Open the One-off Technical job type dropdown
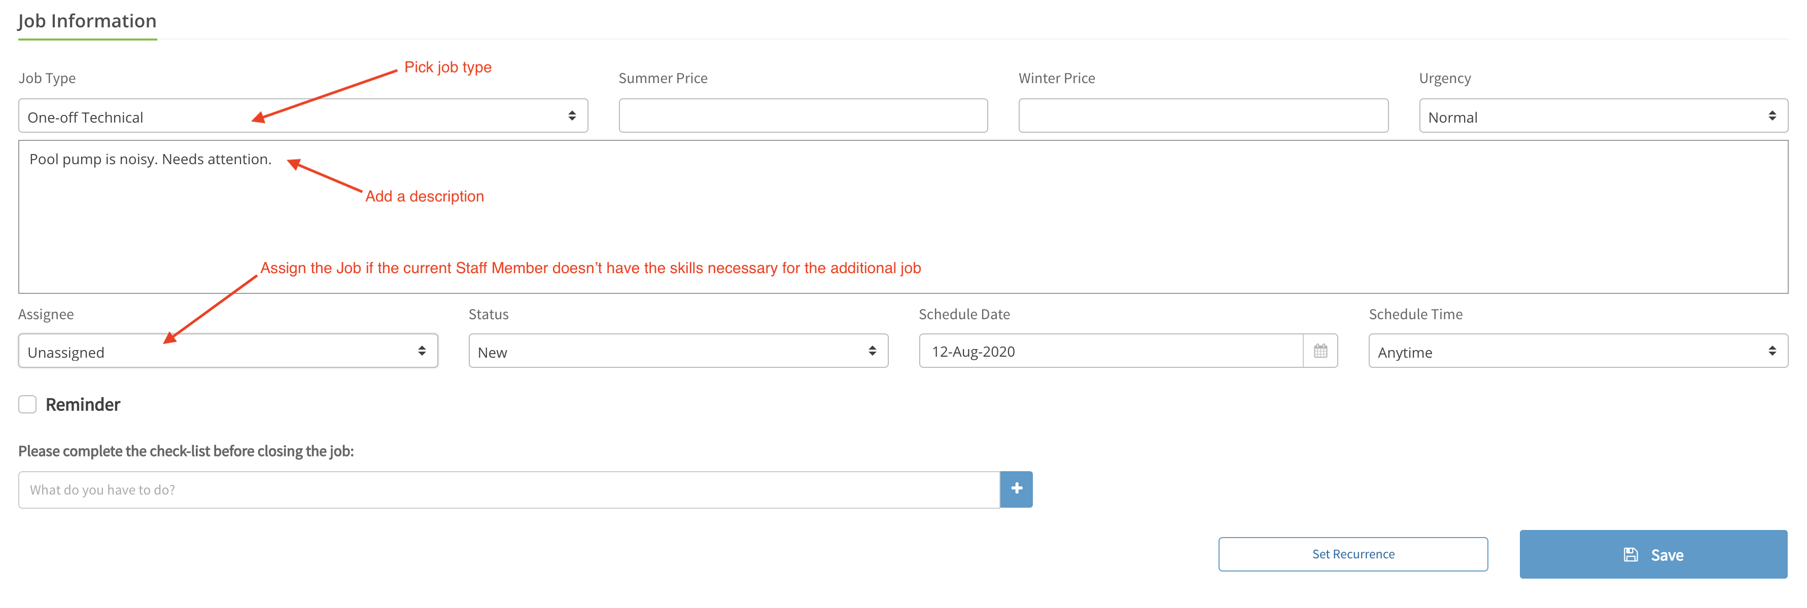Image resolution: width=1807 pixels, height=608 pixels. (303, 116)
